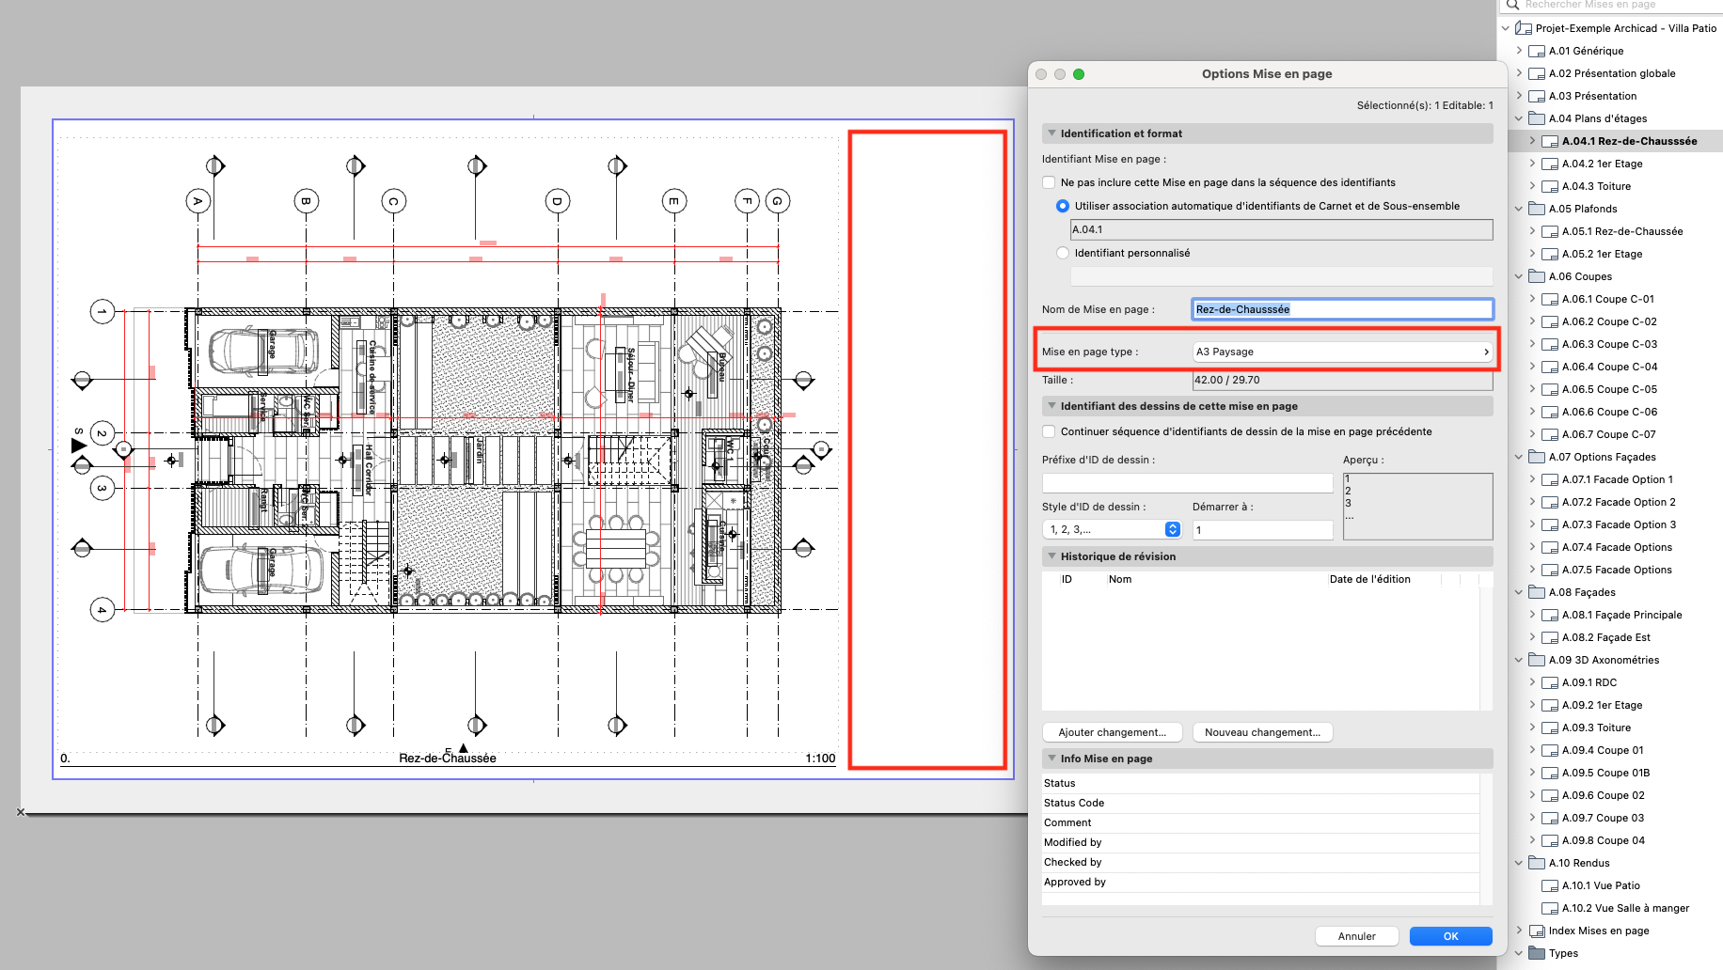This screenshot has width=1723, height=970.
Task: Click the layout icon beside A.01 Générique
Action: tap(1537, 51)
